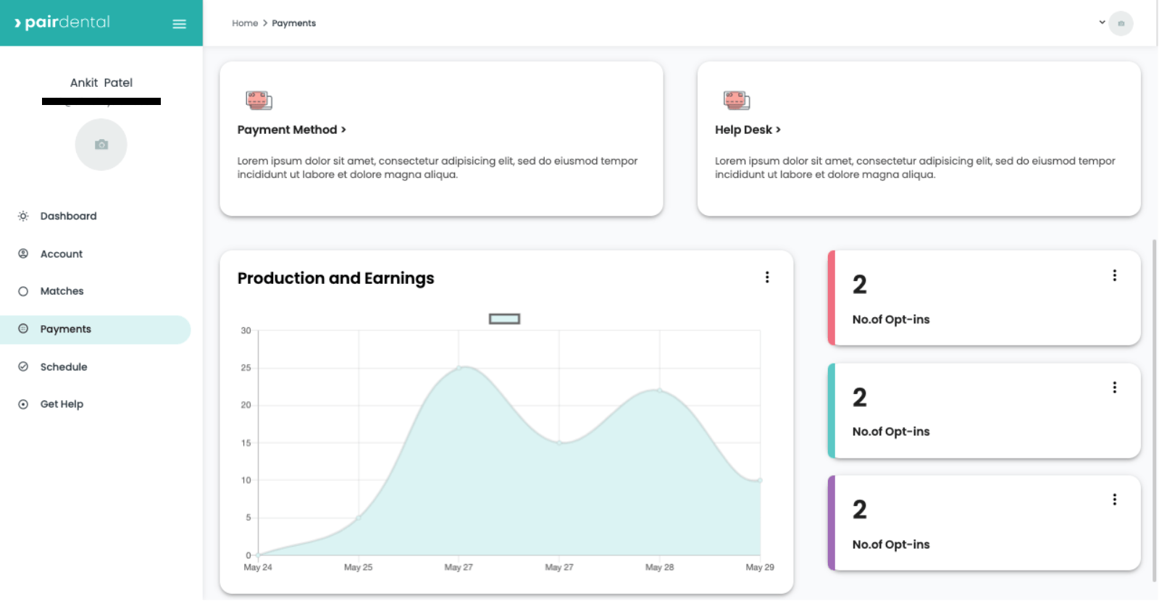Screen dimensions: 1159x601
Task: Toggle the chart legend color box
Action: pos(504,319)
